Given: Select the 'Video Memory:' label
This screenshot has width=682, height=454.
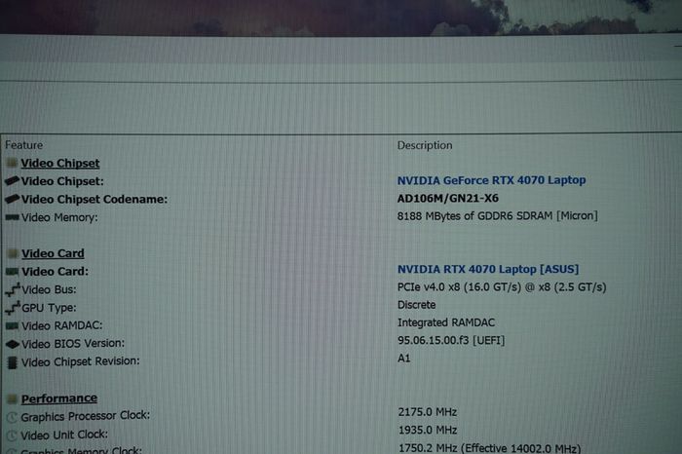Looking at the screenshot, I should (x=59, y=217).
